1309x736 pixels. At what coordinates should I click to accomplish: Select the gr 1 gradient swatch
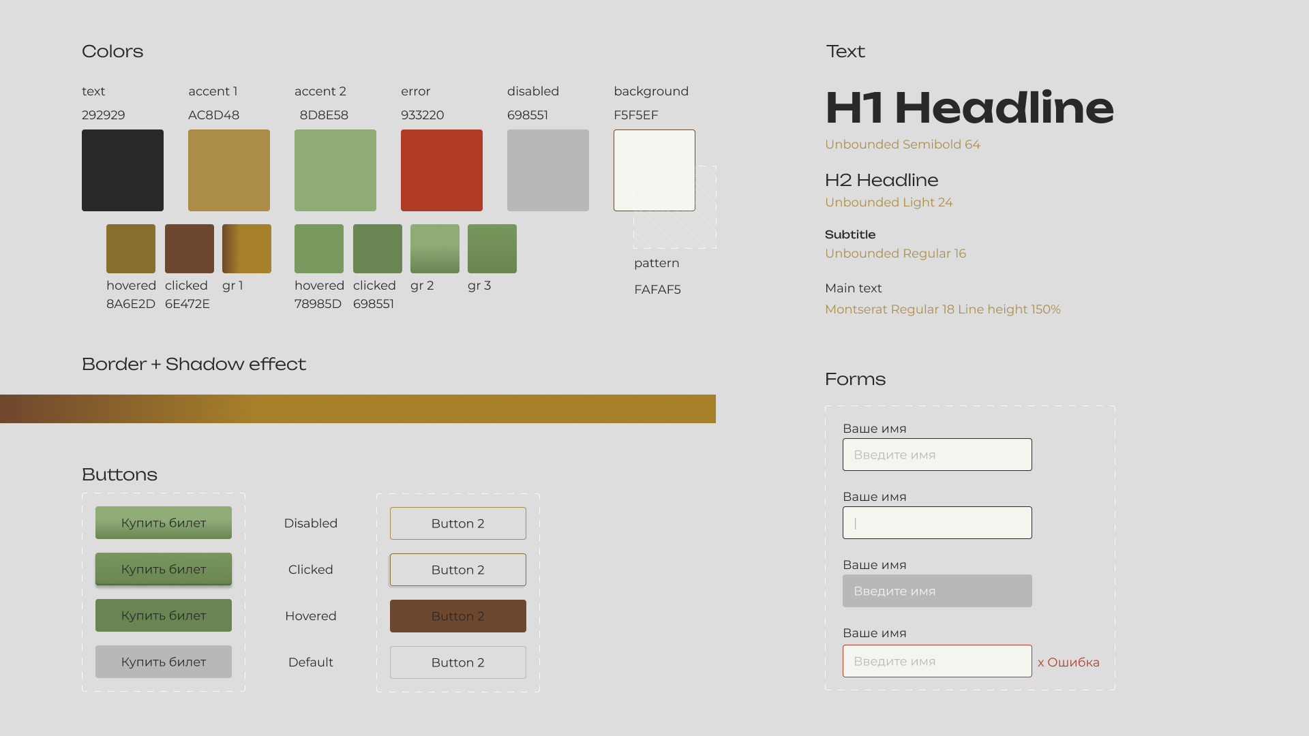[x=247, y=248]
